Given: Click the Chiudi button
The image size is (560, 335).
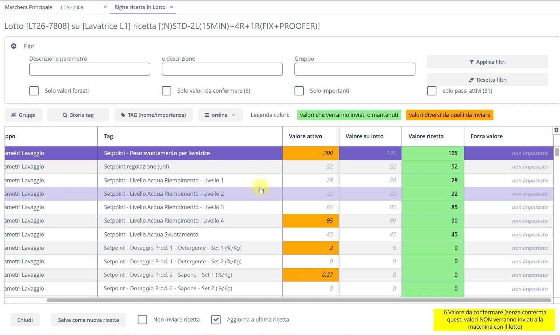Looking at the screenshot, I should pyautogui.click(x=25, y=320).
